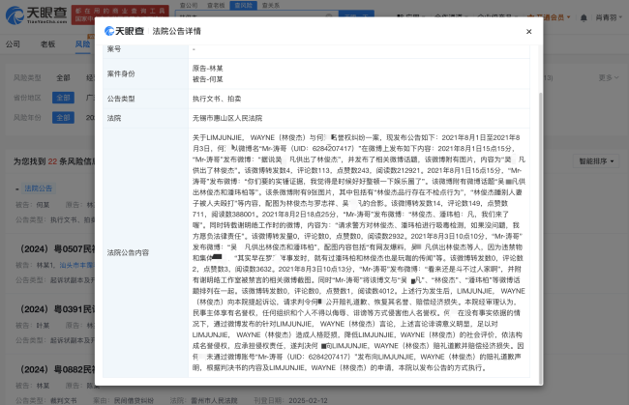Close the 法院公告详情 dialog
The height and width of the screenshot is (405, 629).
pyautogui.click(x=528, y=32)
